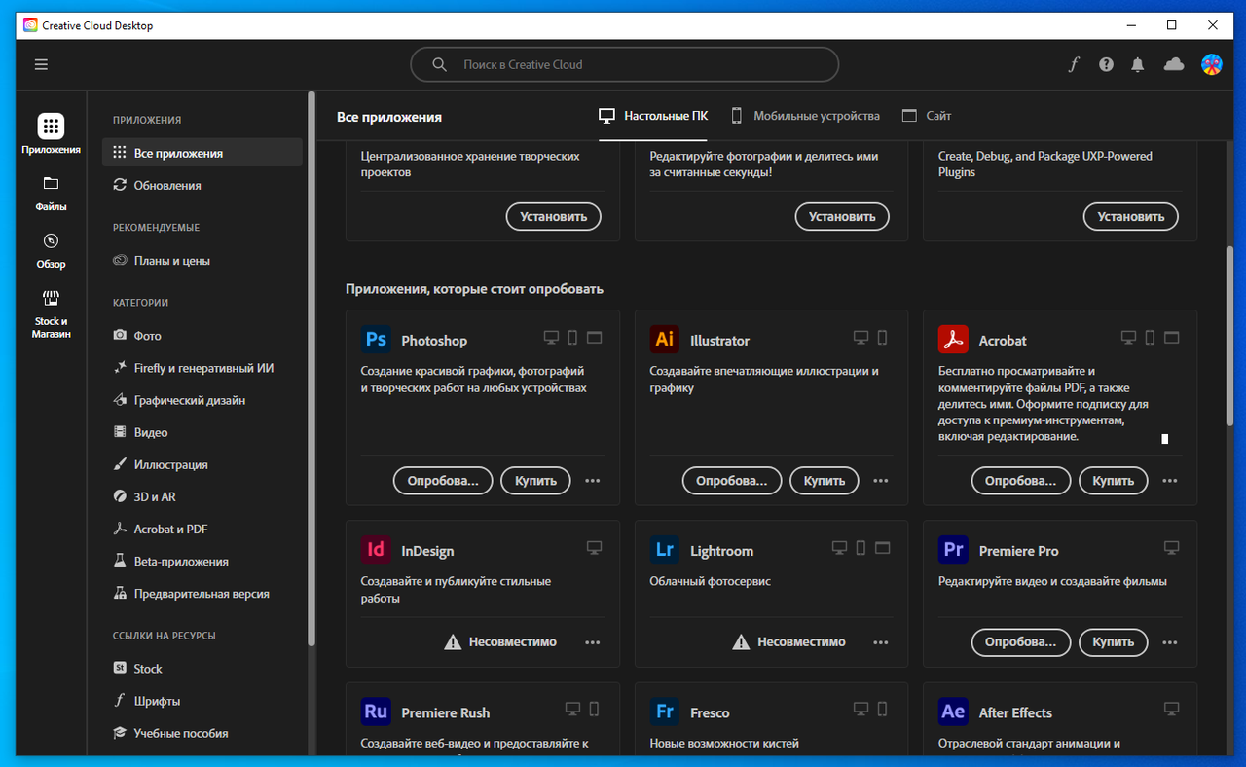The height and width of the screenshot is (767, 1246).
Task: Click the Поиск в Creative Cloud field
Action: [624, 64]
